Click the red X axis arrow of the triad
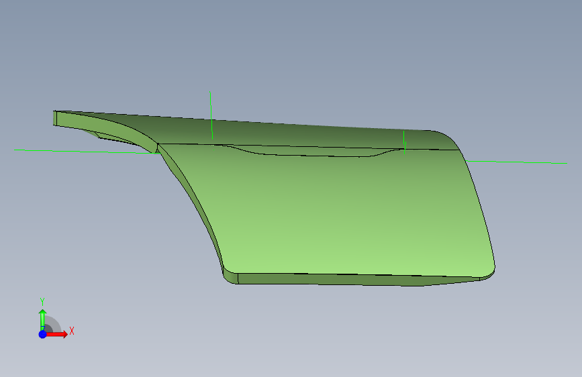The width and height of the screenshot is (582, 377). pyautogui.click(x=56, y=334)
